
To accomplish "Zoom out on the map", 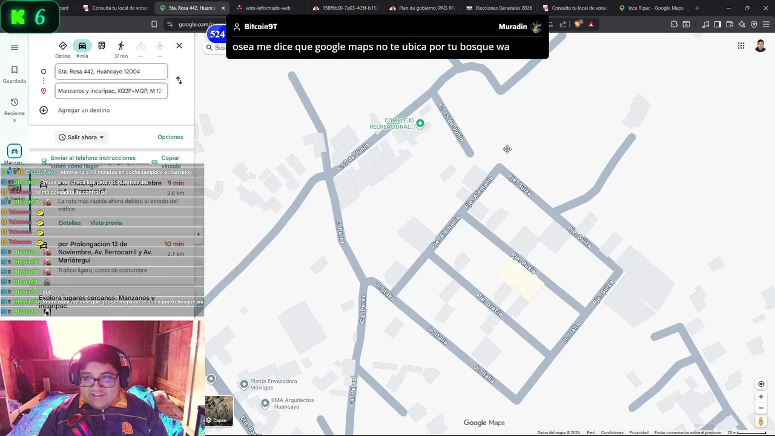I will (x=761, y=408).
